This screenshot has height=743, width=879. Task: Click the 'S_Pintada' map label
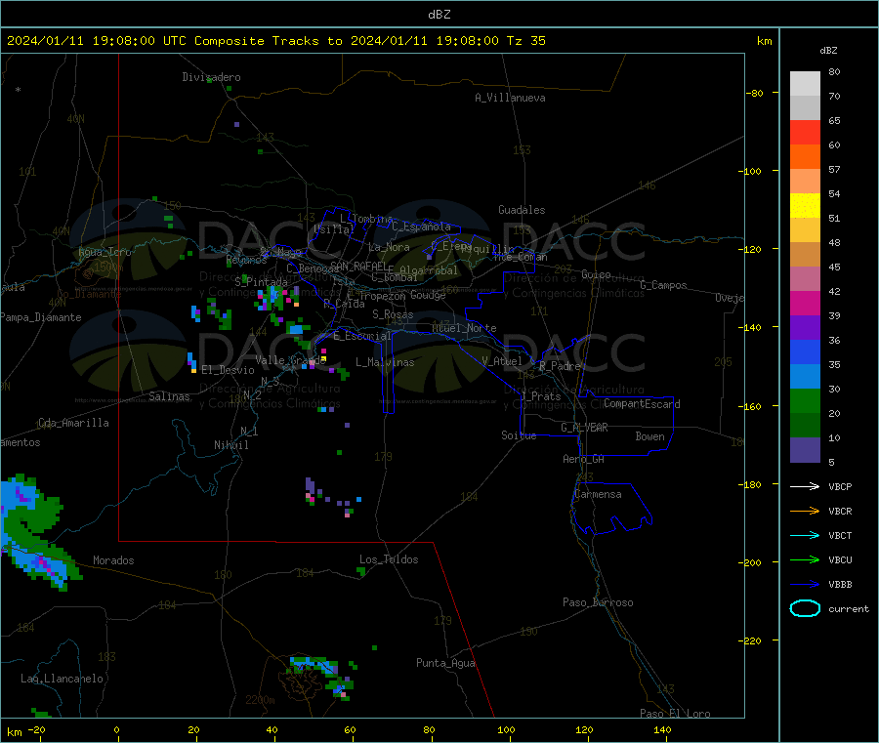click(x=261, y=281)
